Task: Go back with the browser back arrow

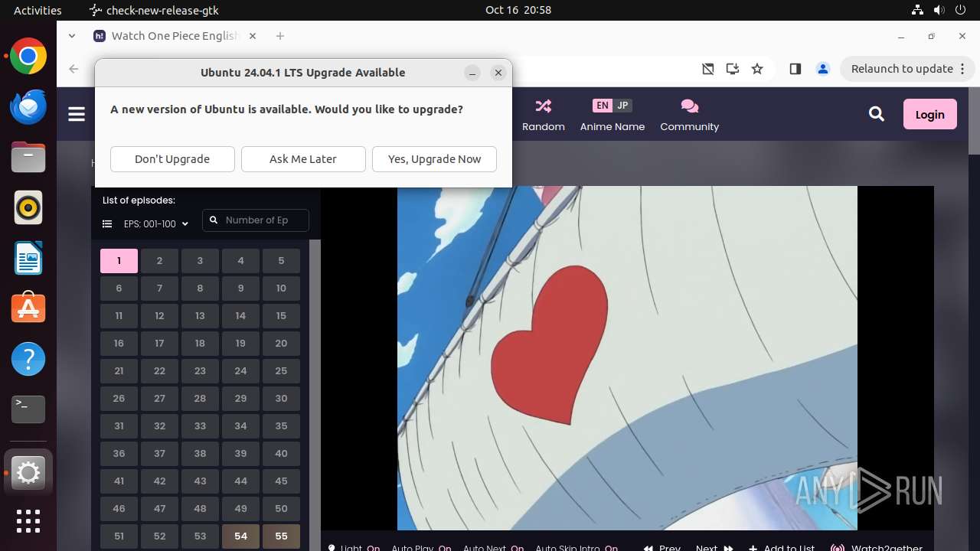Action: pos(73,69)
